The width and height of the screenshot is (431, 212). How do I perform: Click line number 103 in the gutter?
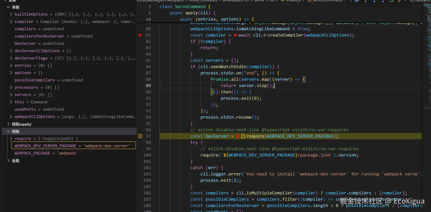pos(147,174)
